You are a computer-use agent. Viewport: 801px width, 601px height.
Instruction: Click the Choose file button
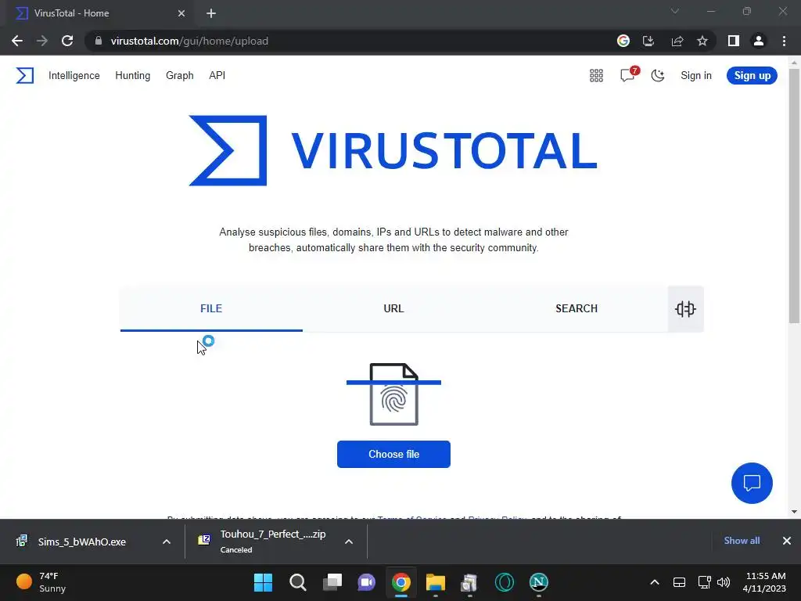point(394,455)
